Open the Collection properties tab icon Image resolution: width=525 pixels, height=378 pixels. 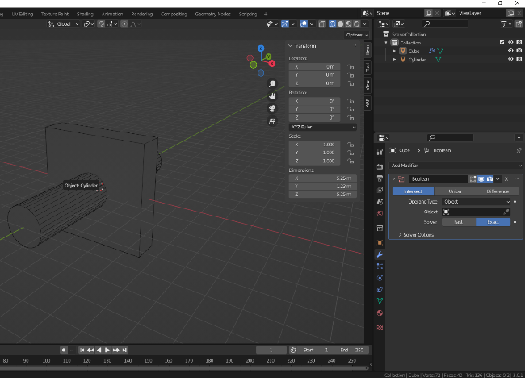coord(380,228)
